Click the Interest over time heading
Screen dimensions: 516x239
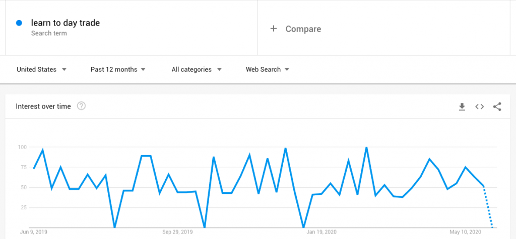tap(43, 106)
